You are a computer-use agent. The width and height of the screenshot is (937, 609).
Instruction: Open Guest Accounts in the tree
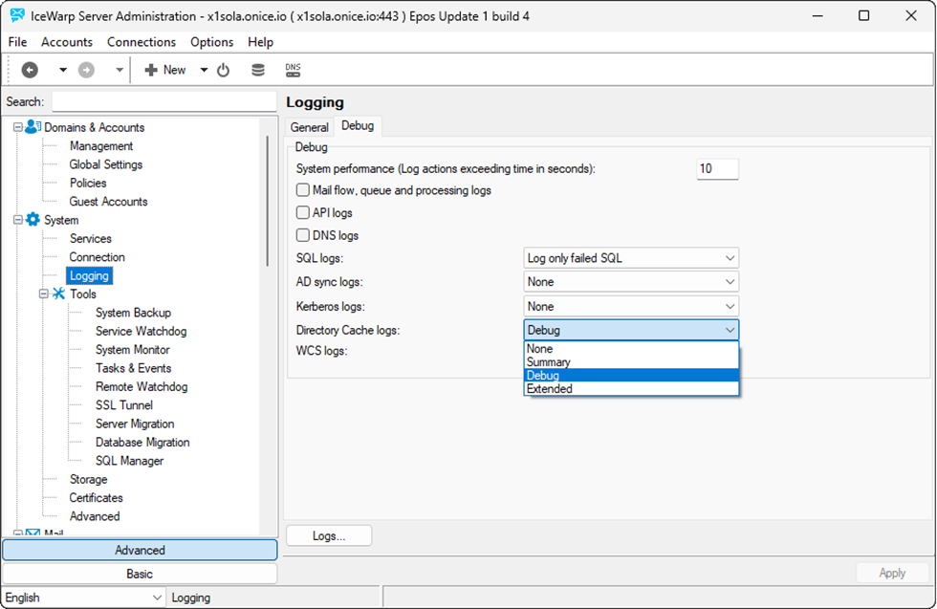[108, 202]
